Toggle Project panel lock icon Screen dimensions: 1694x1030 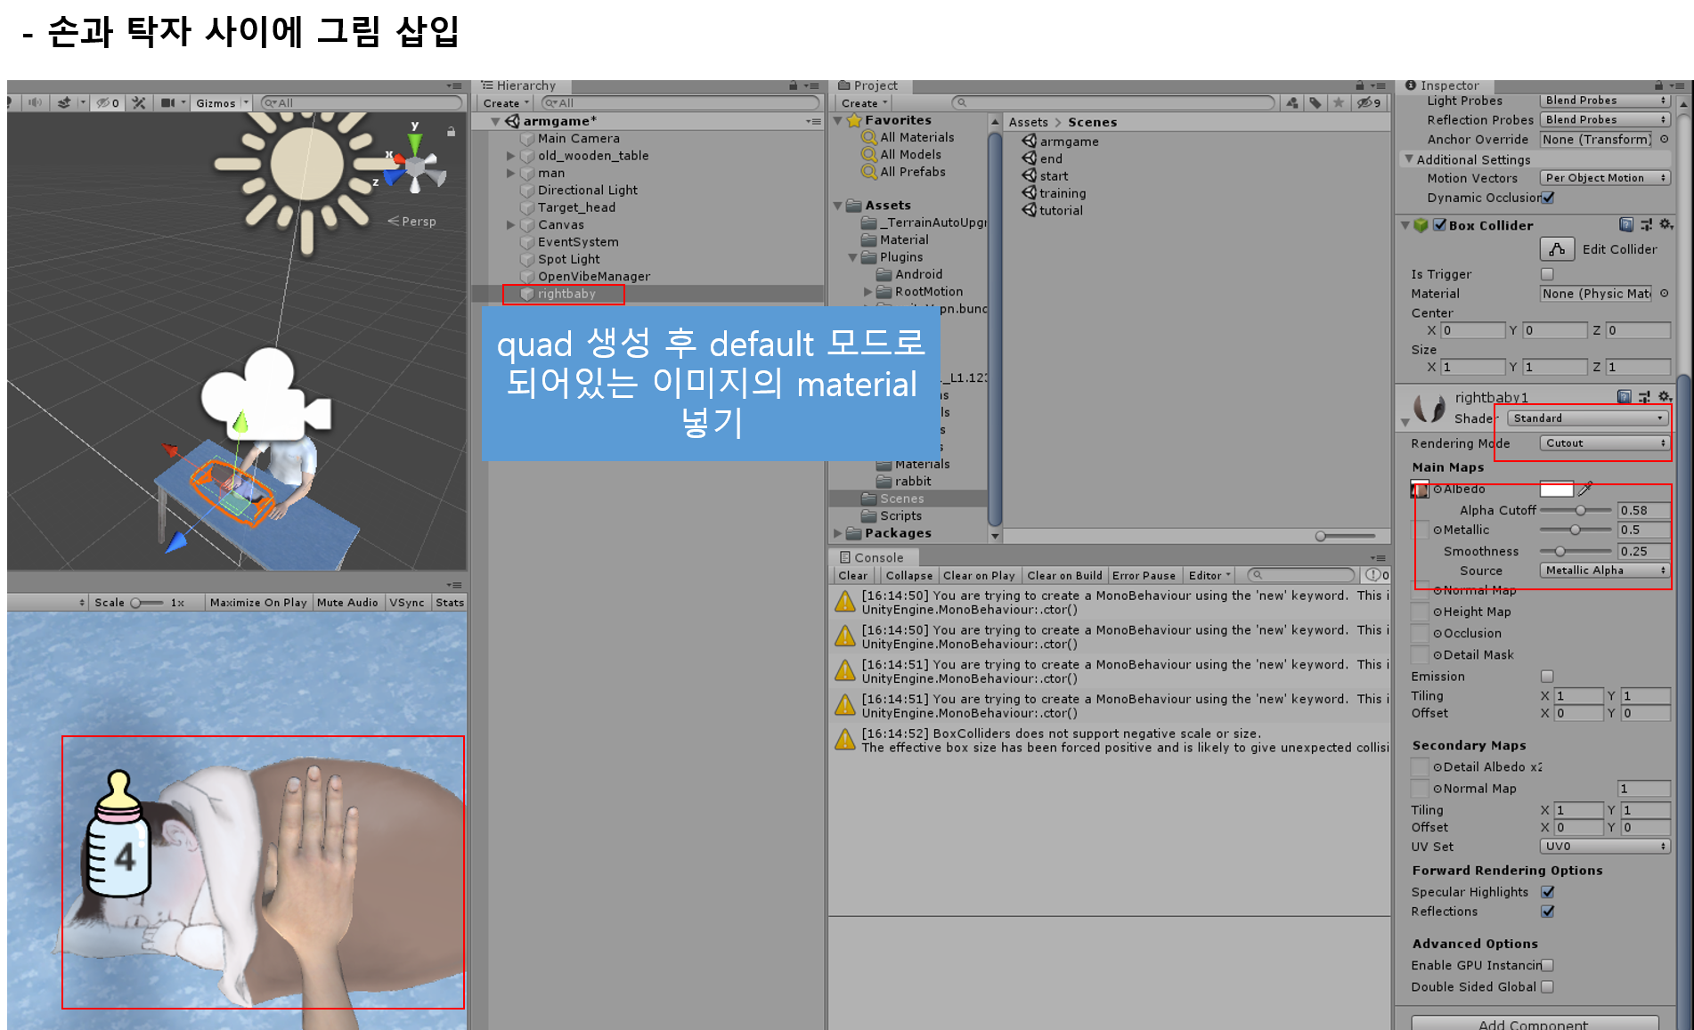click(x=1360, y=85)
